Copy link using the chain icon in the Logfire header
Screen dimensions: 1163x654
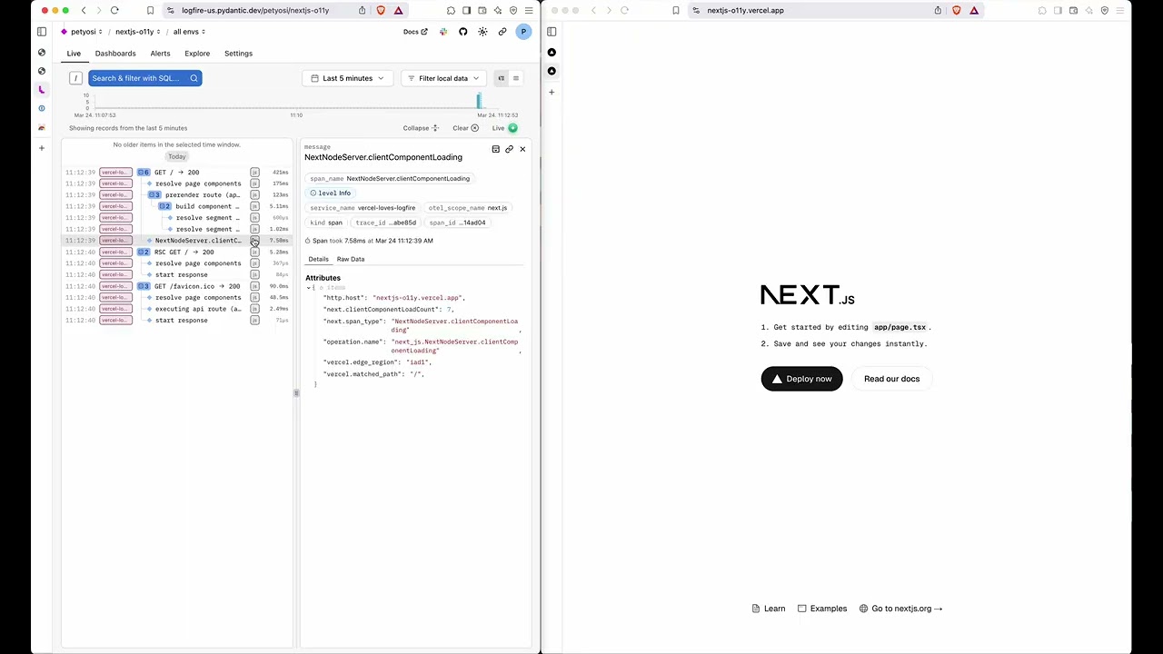tap(502, 32)
